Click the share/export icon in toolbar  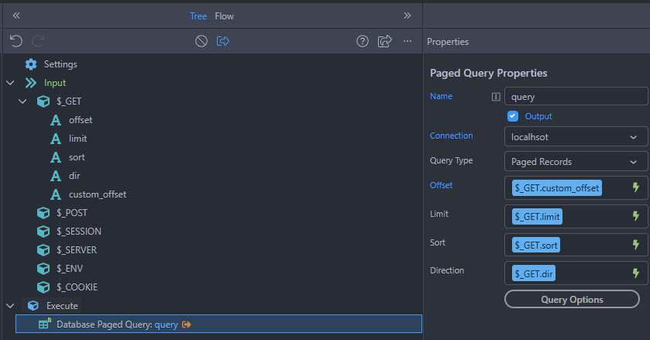pos(384,42)
